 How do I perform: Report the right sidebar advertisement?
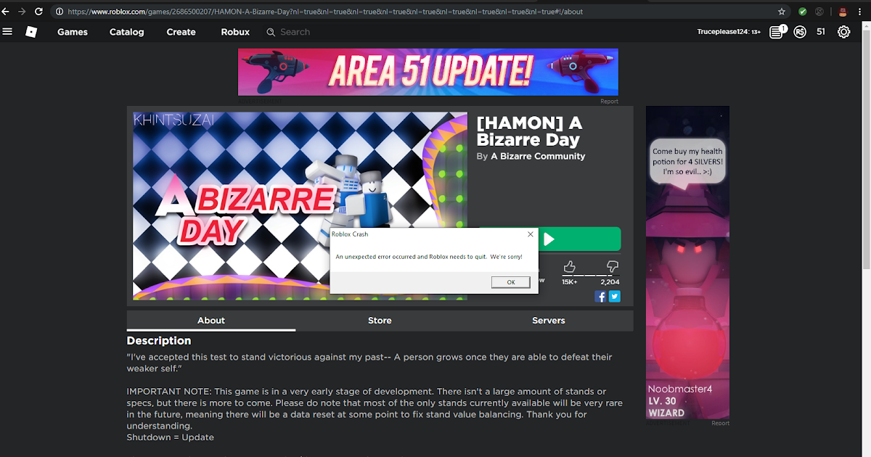pyautogui.click(x=720, y=423)
